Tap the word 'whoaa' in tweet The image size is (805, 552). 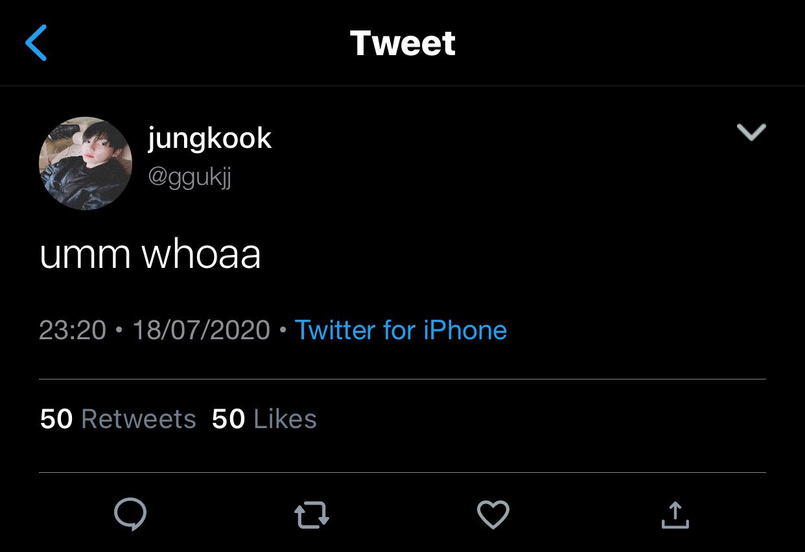tap(201, 254)
